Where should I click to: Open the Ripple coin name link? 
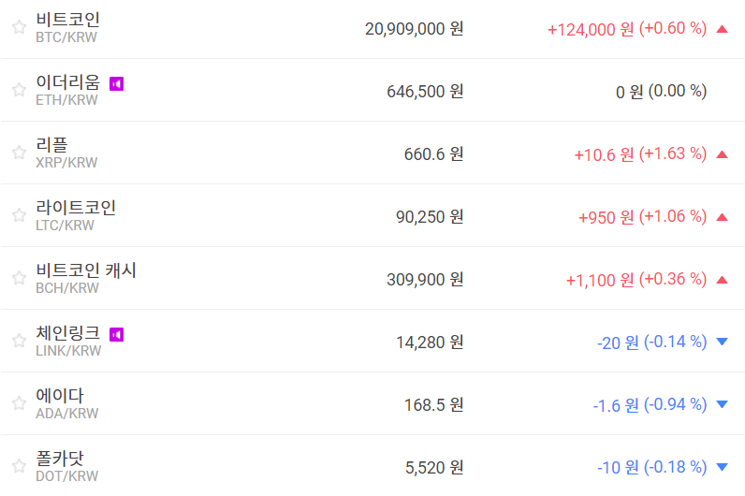pos(51,145)
